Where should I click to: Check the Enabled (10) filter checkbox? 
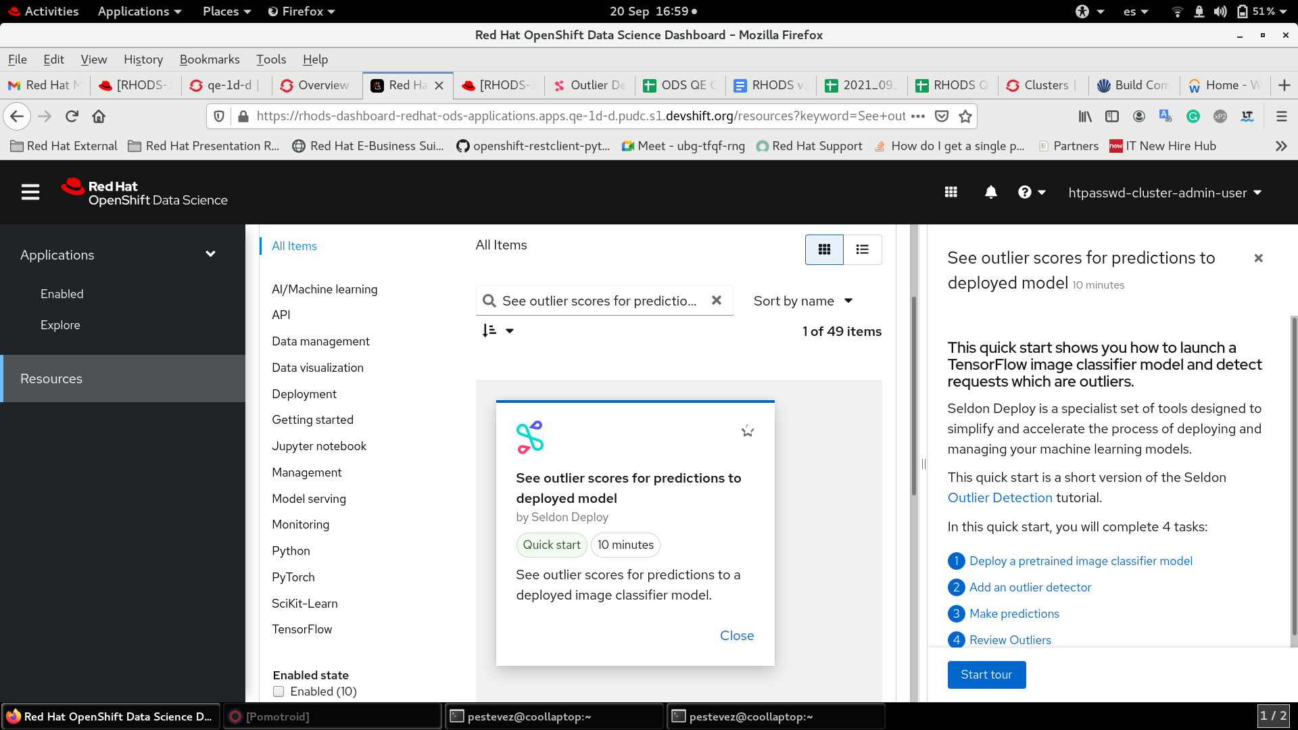(279, 691)
